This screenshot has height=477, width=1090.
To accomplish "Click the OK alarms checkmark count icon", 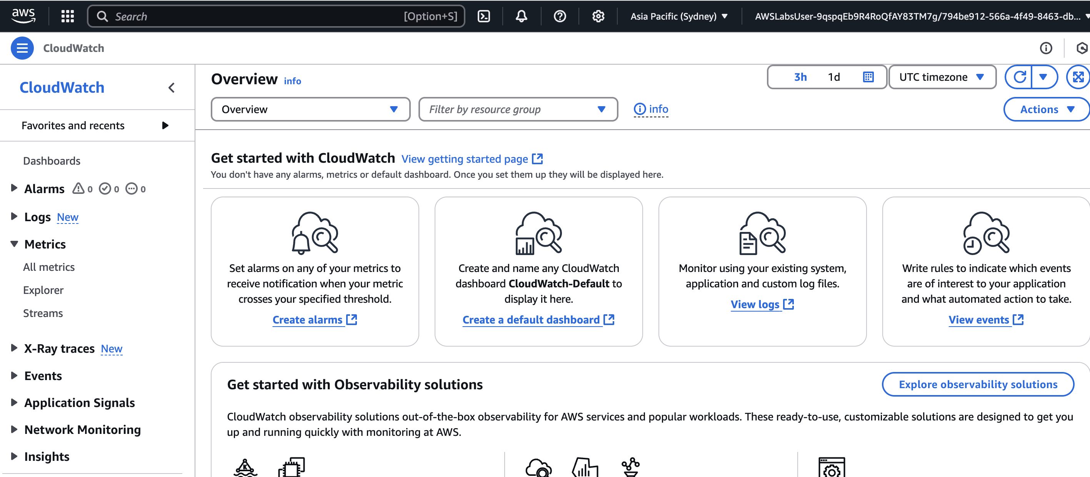I will coord(105,188).
